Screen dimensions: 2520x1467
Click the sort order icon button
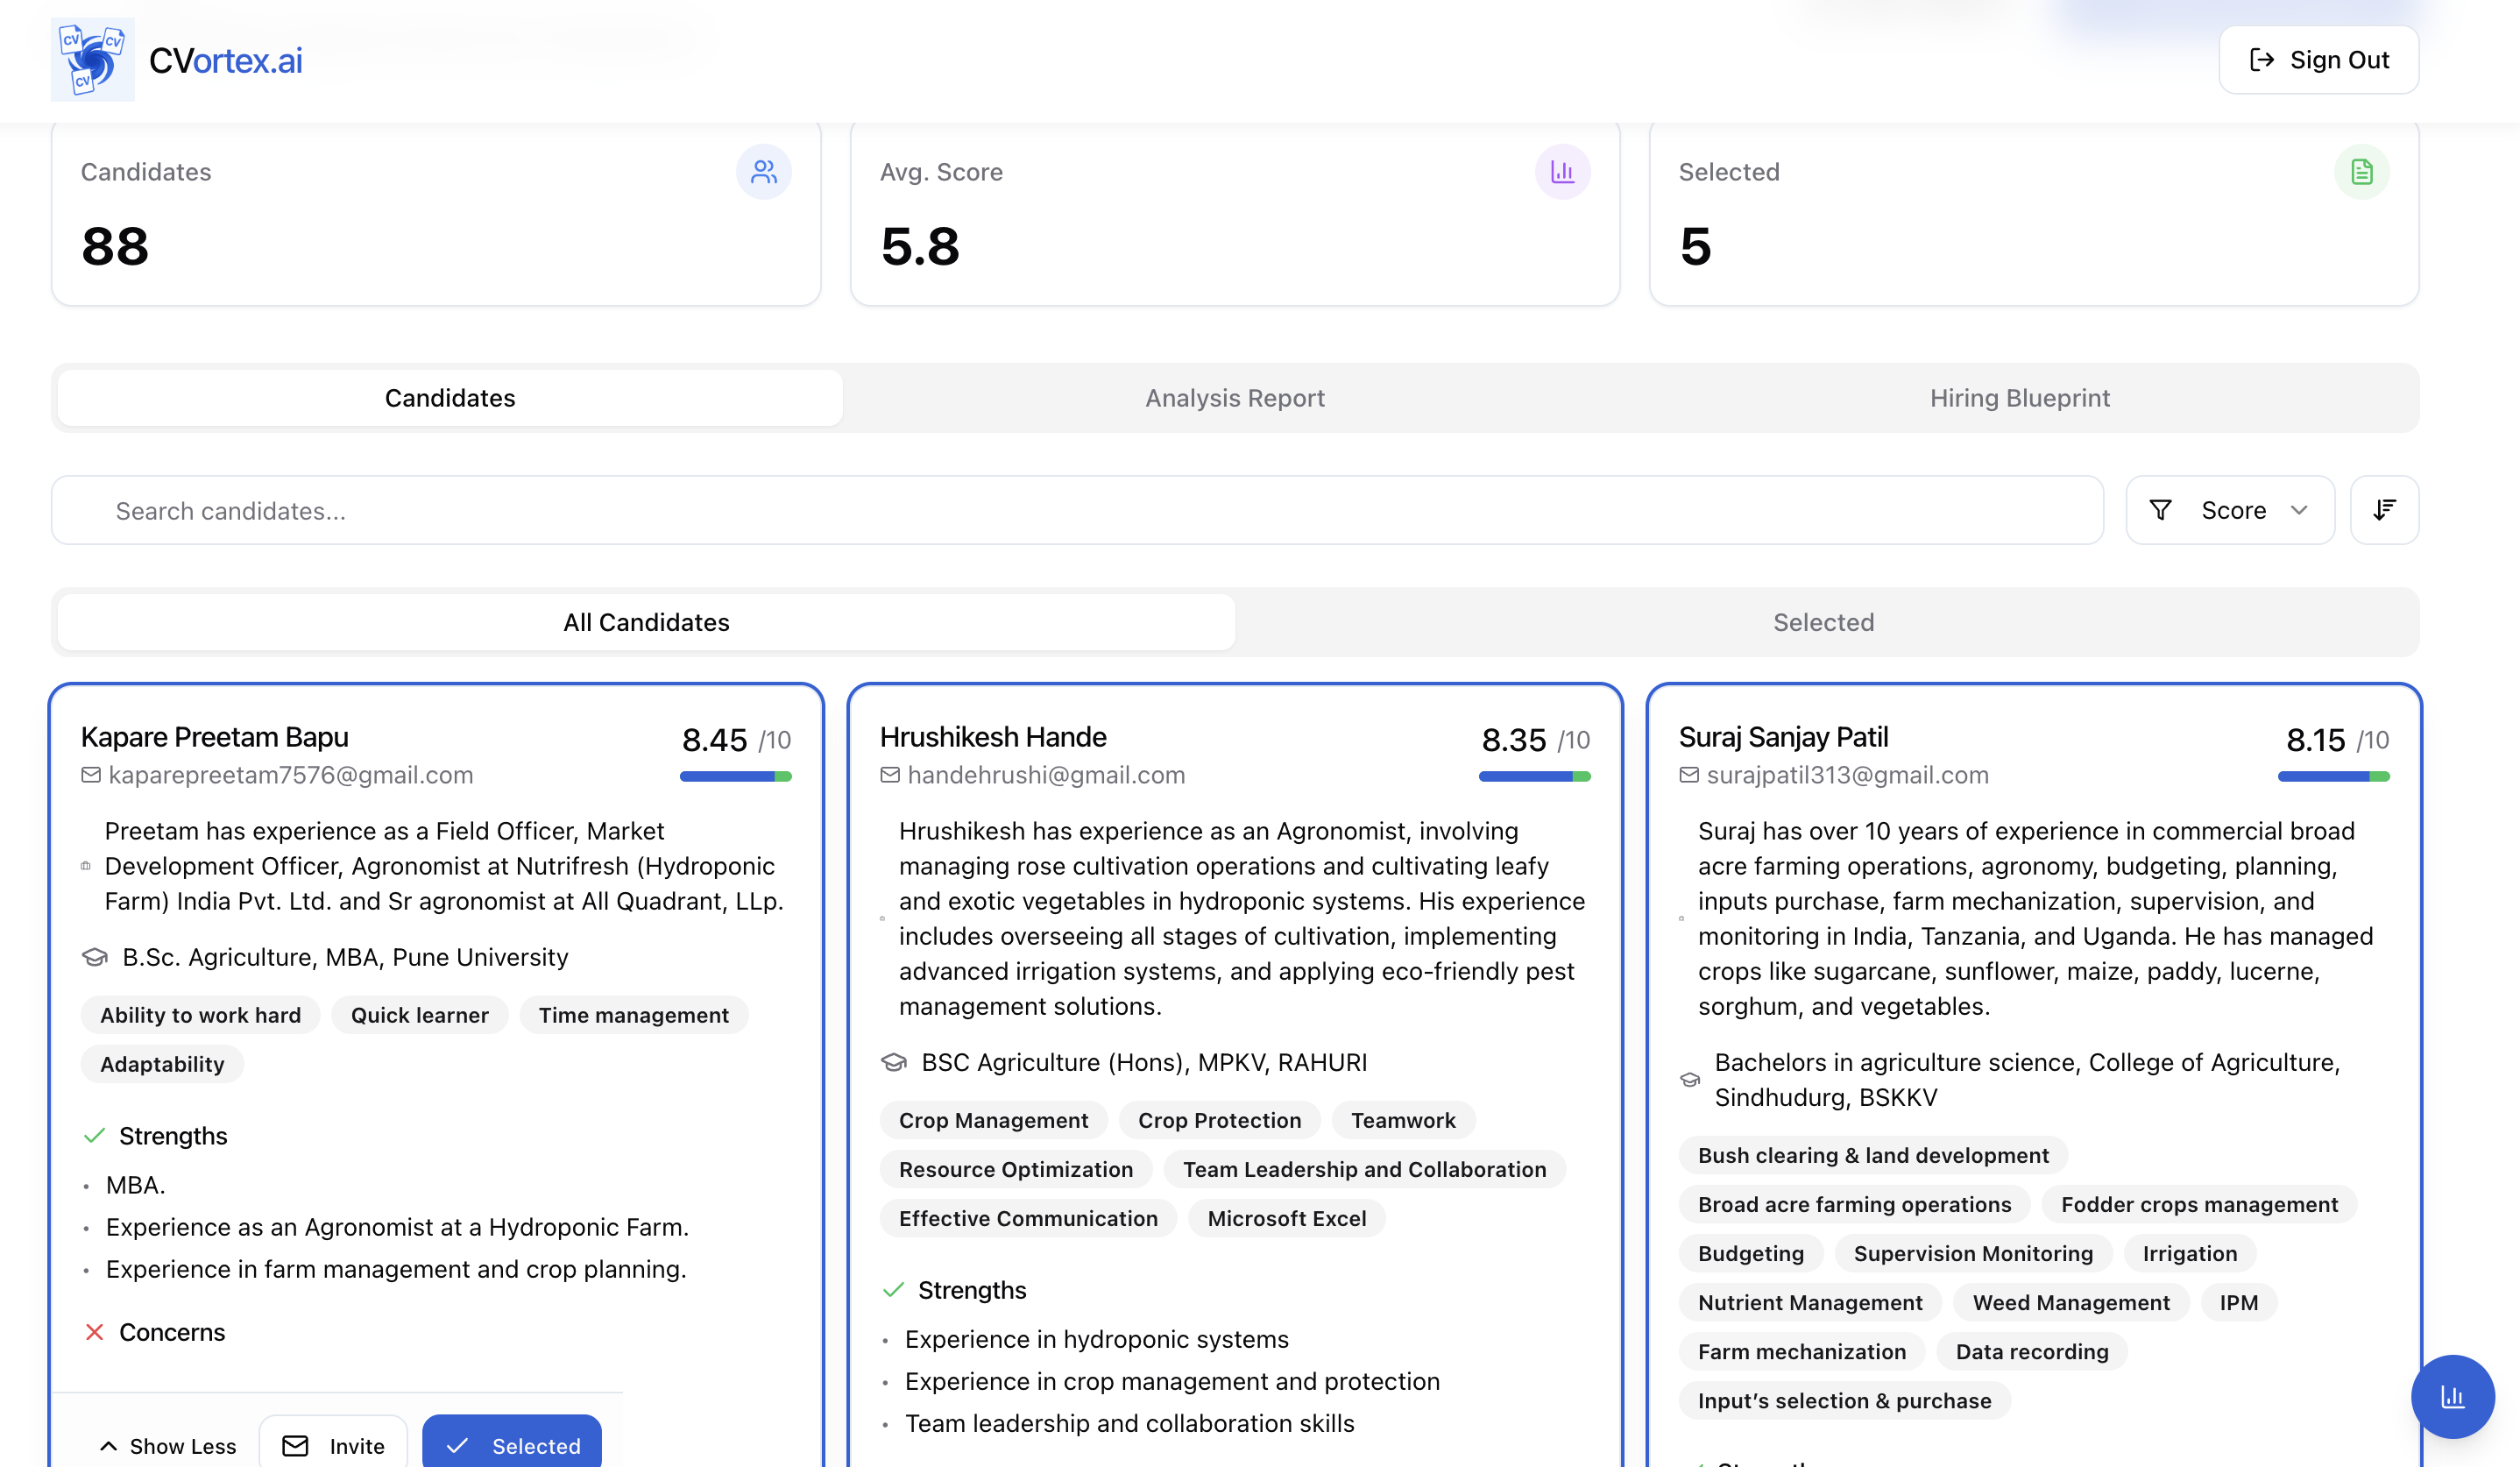tap(2384, 510)
